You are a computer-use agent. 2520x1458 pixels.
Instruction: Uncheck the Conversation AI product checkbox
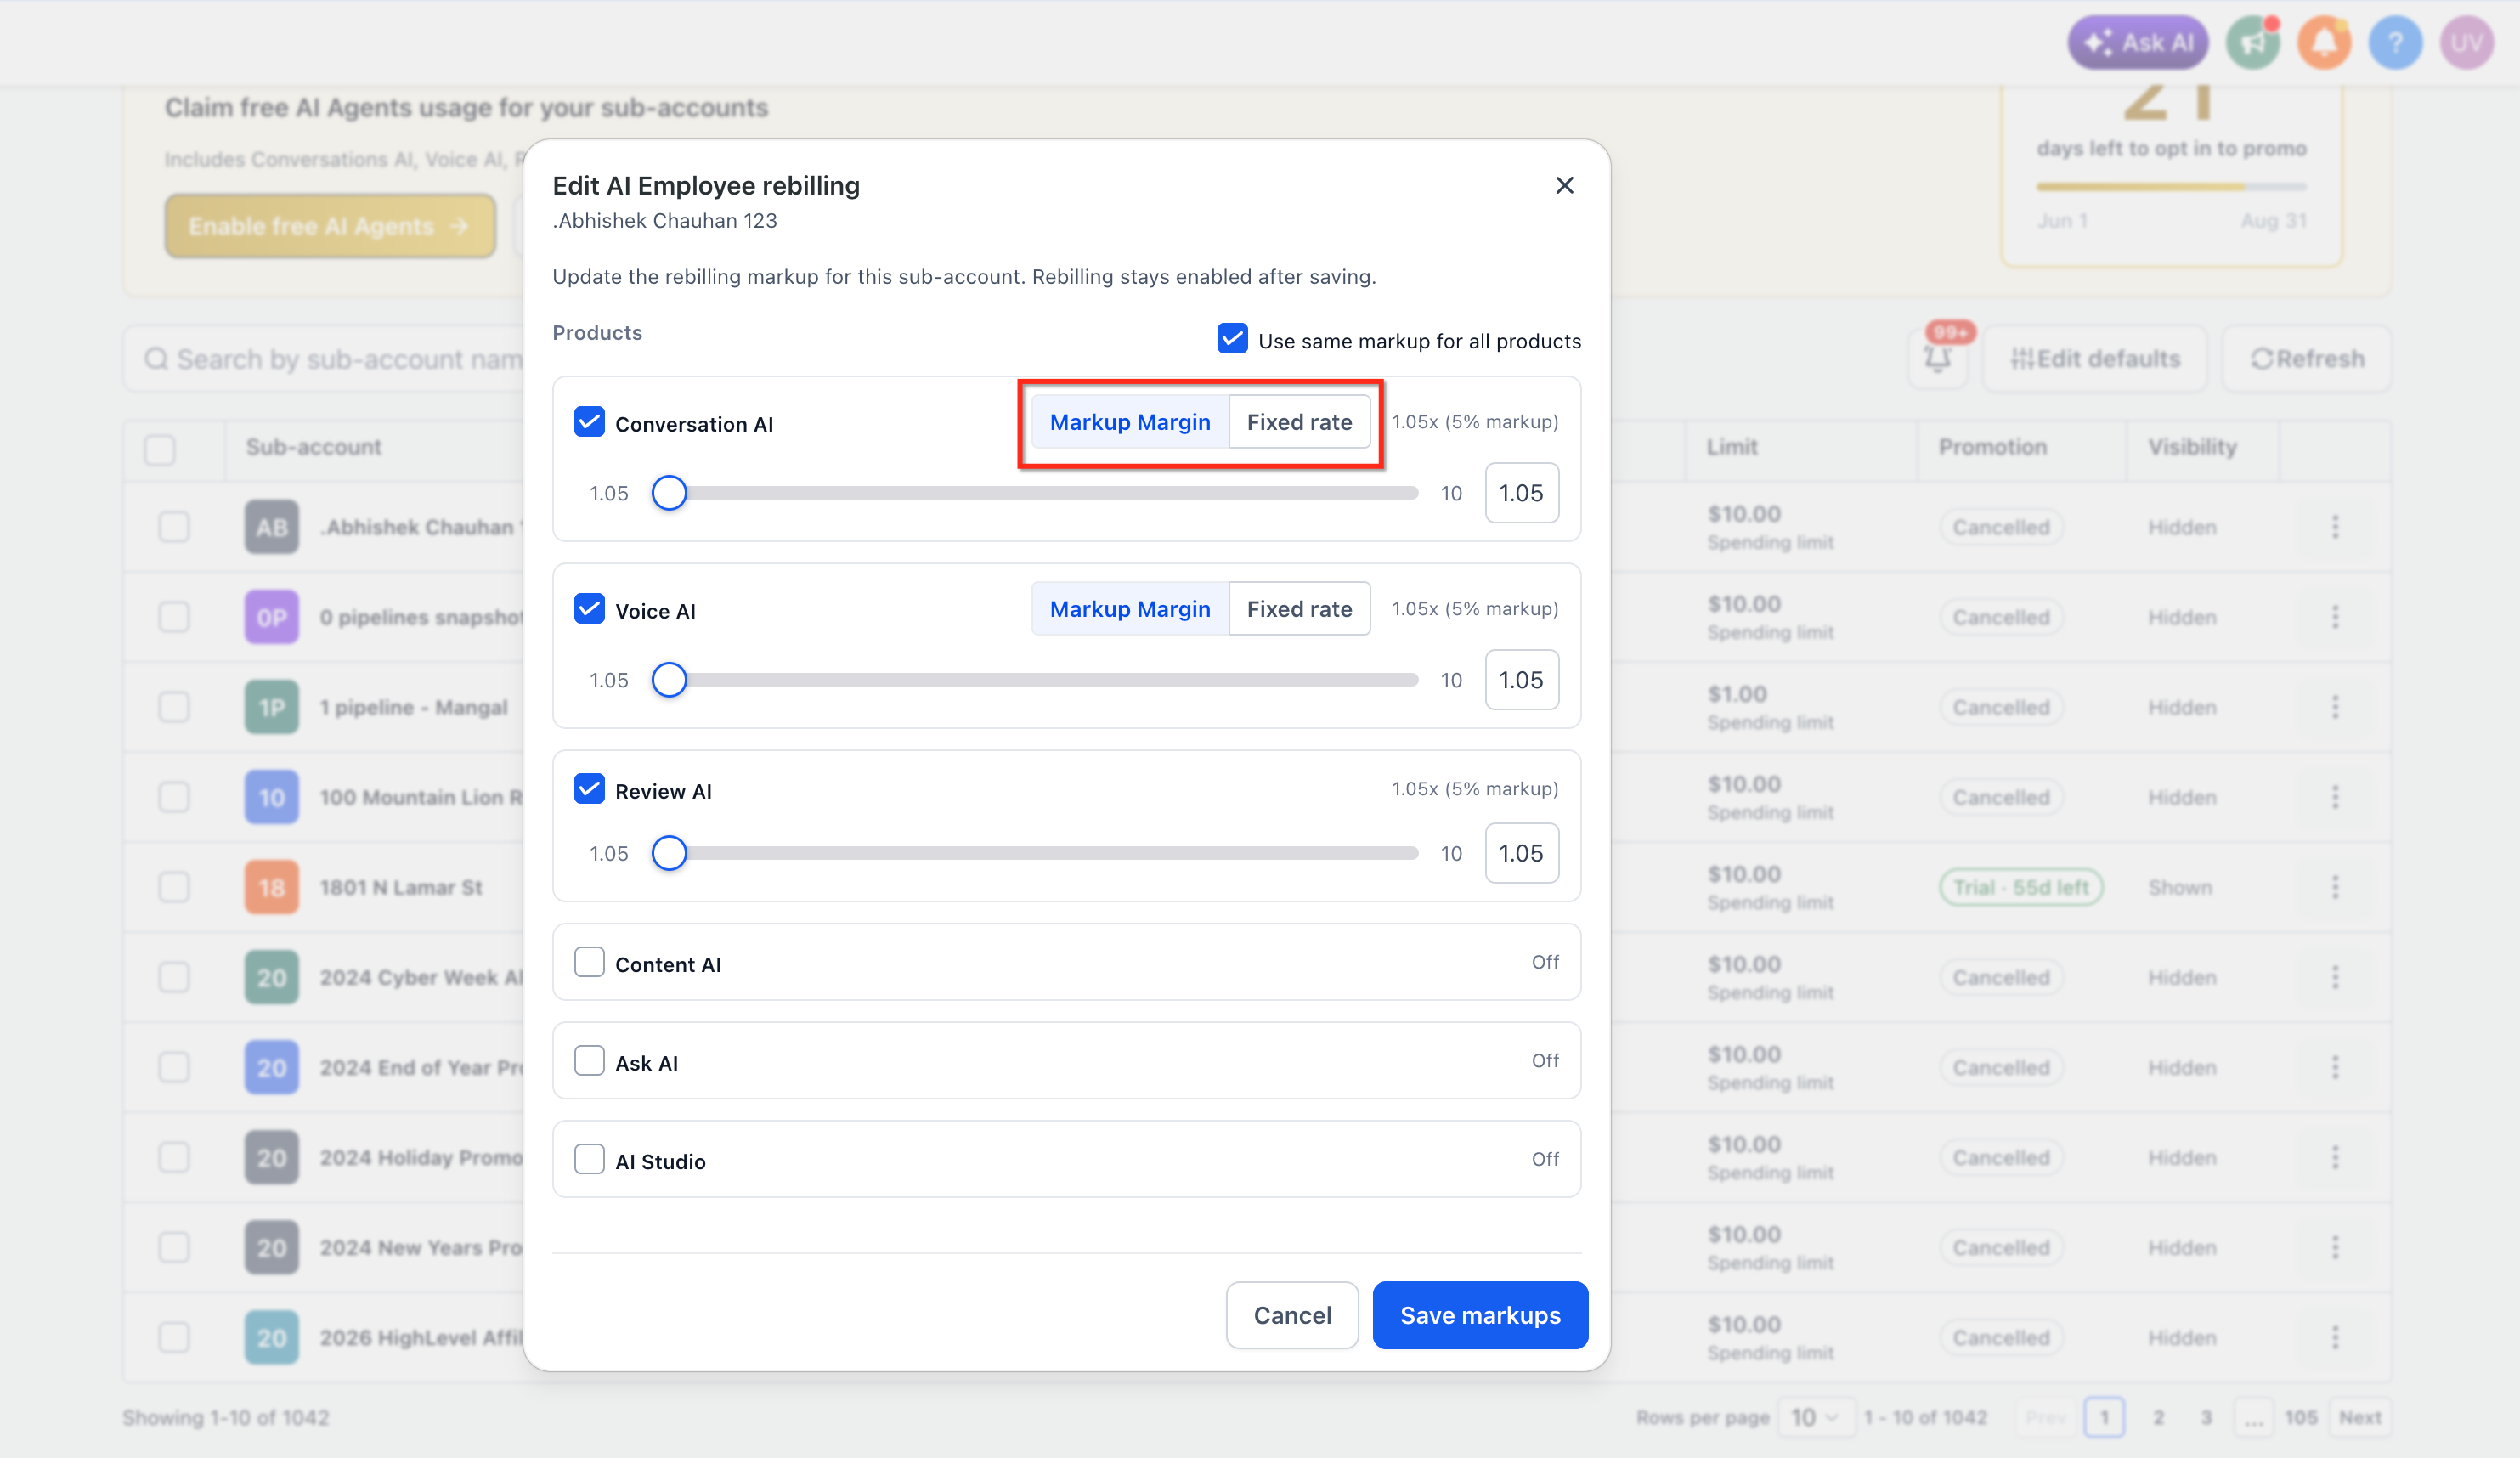[589, 422]
